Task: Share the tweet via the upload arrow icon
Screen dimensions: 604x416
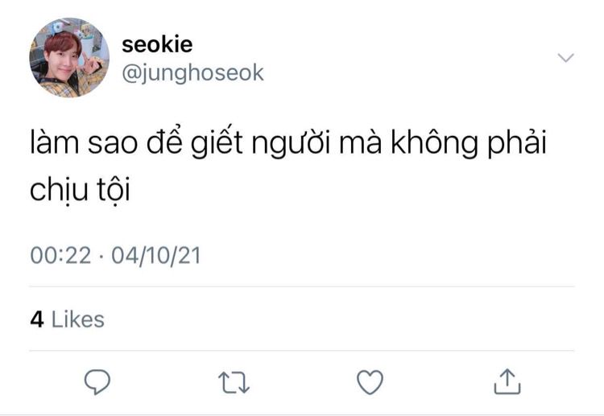Action: (x=507, y=381)
